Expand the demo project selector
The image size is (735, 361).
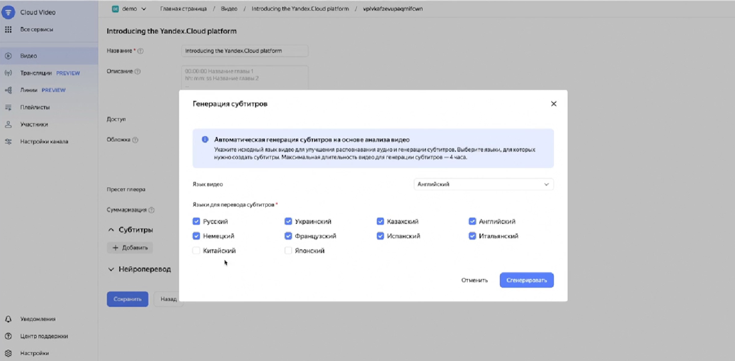coord(129,9)
